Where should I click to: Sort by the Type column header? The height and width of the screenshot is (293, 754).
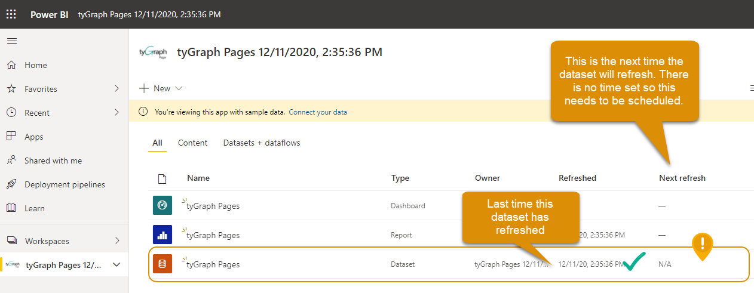click(x=400, y=178)
